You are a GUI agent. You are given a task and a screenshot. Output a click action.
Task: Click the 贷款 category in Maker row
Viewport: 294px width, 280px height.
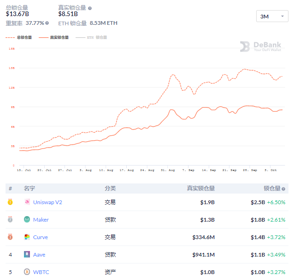[110, 220]
